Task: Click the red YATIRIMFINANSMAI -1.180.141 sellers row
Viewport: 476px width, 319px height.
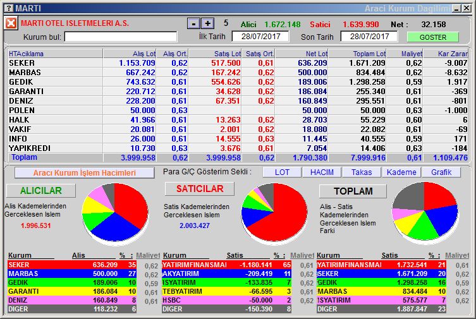Action: [x=226, y=265]
